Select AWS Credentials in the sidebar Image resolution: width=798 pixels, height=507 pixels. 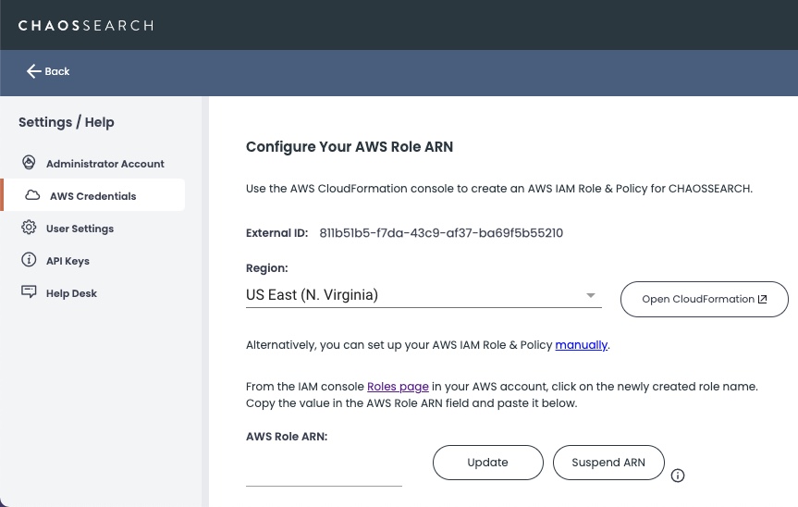click(93, 196)
